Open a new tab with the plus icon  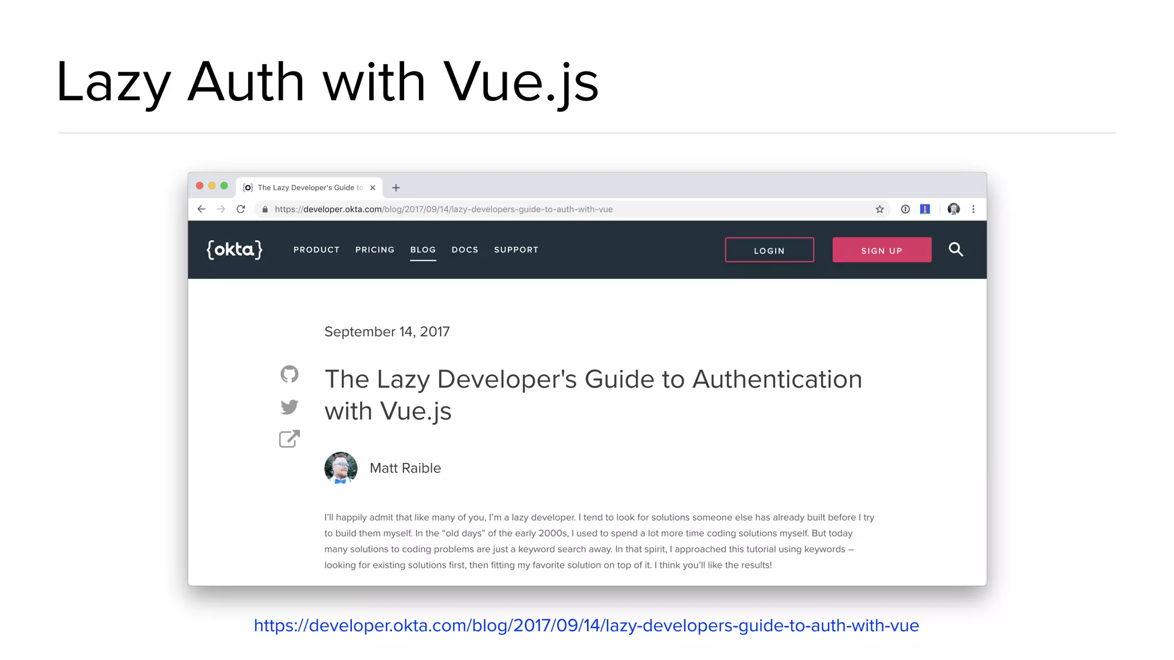[x=396, y=187]
